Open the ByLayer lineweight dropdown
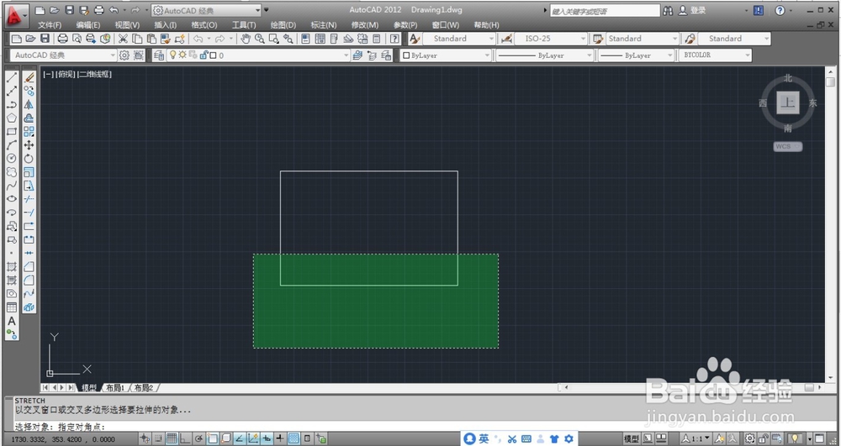This screenshot has width=841, height=446. 636,55
